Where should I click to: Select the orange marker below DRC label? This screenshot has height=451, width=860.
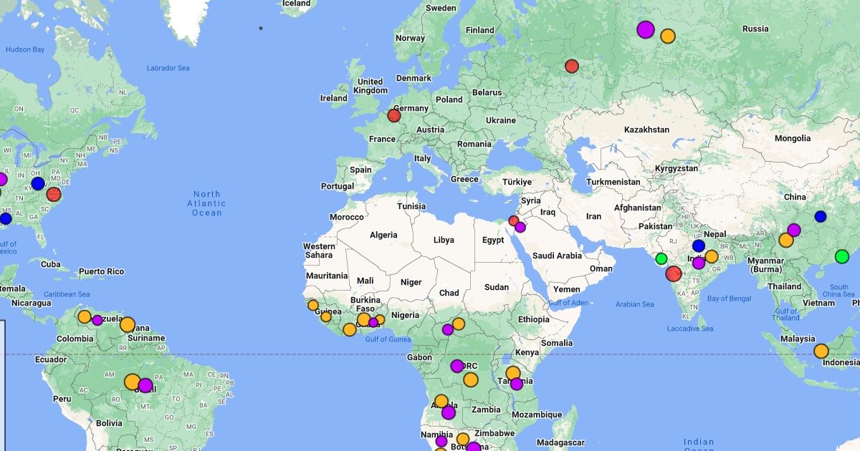point(471,379)
